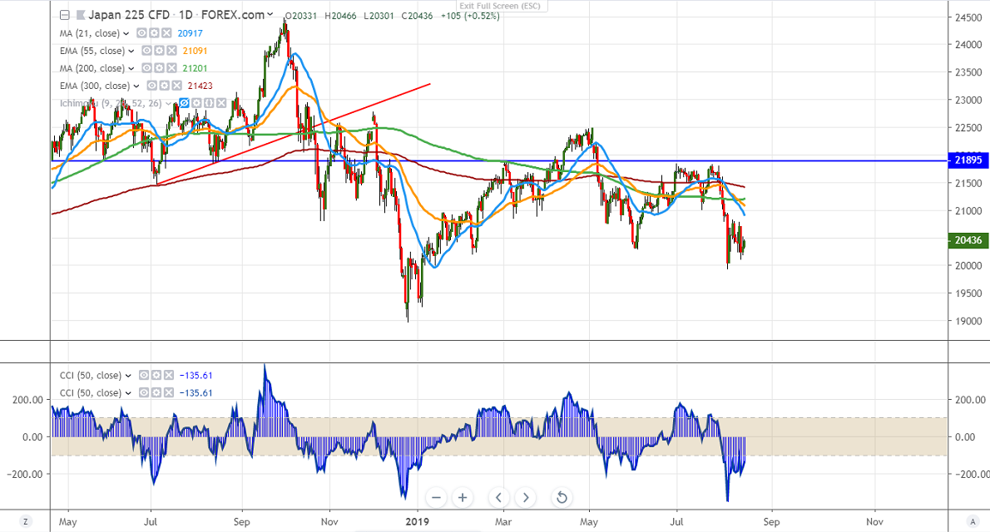The image size is (990, 532).
Task: Click the EMA 300 value 21423
Action: coord(200,86)
